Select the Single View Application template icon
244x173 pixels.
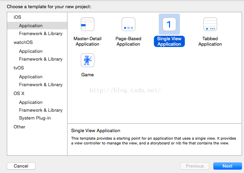pyautogui.click(x=169, y=24)
